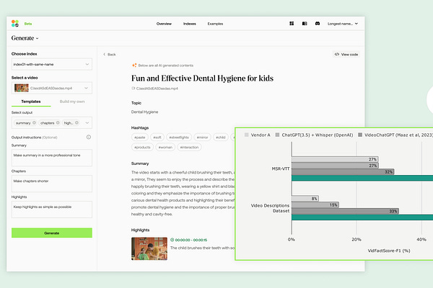Click the Back link
This screenshot has height=288, width=433.
click(110, 54)
